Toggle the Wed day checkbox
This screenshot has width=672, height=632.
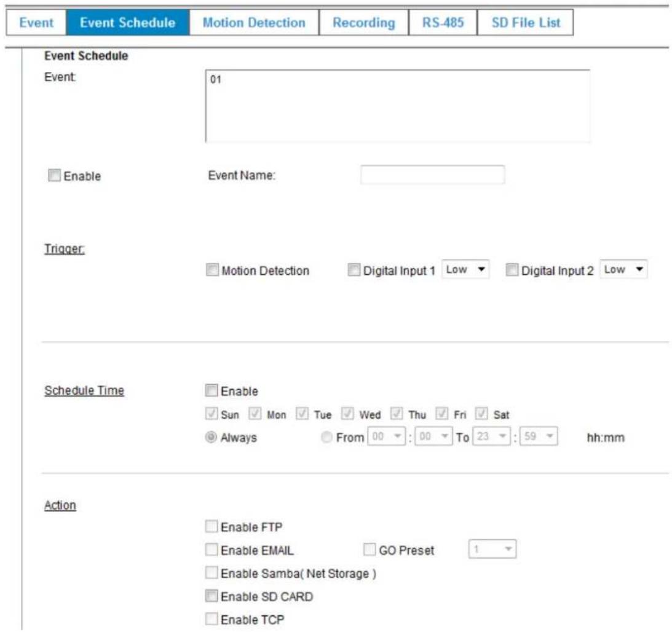point(347,414)
